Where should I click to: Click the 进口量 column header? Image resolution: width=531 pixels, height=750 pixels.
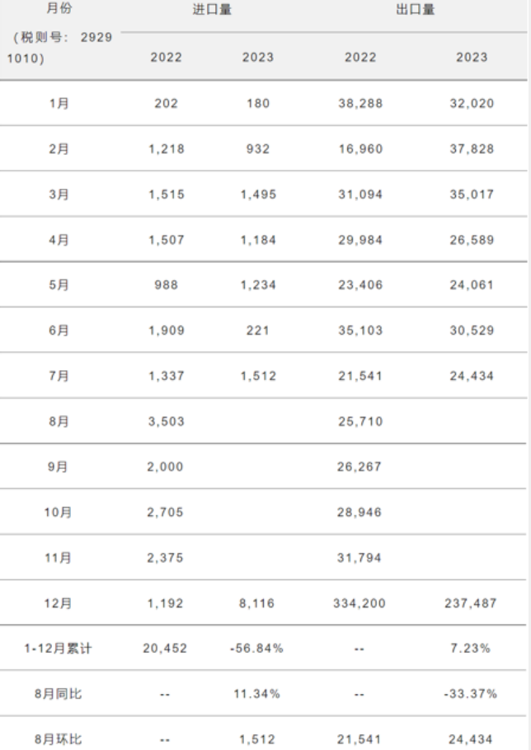[212, 10]
